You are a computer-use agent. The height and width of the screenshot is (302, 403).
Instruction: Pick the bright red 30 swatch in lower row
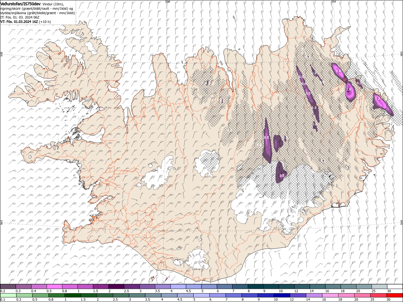[x=394, y=295]
